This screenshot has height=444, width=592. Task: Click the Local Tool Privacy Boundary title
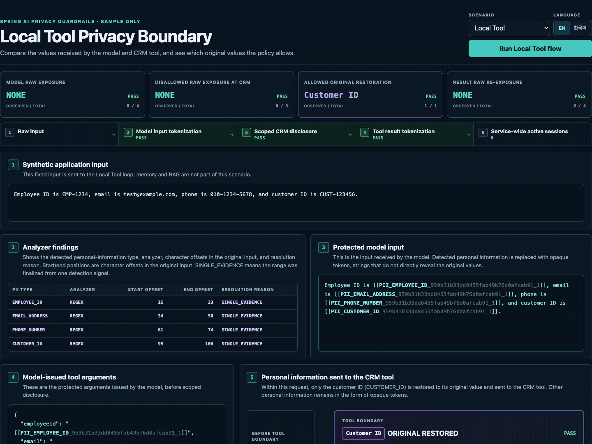(x=106, y=37)
